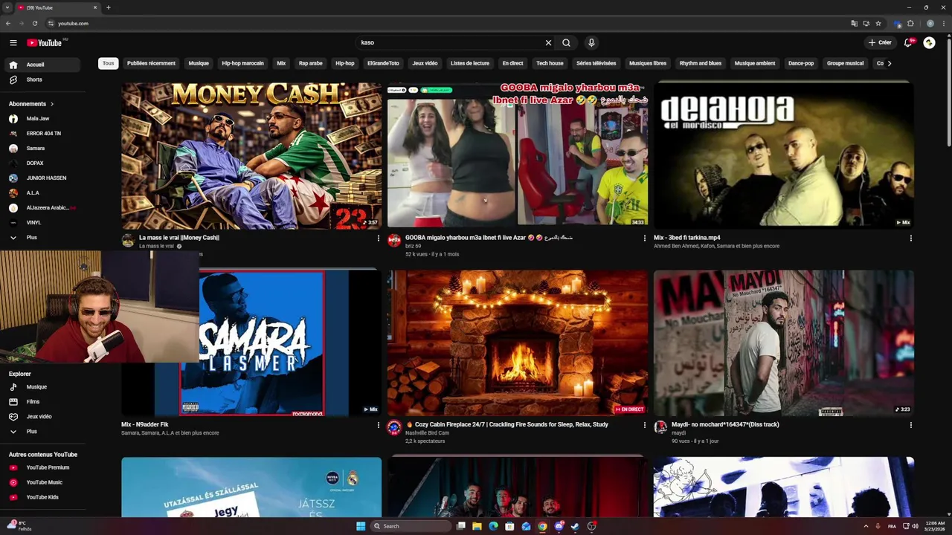Open Windows Start menu

click(x=361, y=526)
